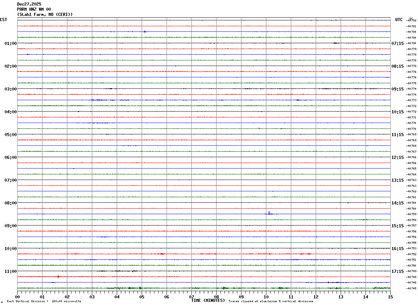This screenshot has height=306, width=418.
Task: Click the UTC axis heading
Action: click(x=399, y=20)
